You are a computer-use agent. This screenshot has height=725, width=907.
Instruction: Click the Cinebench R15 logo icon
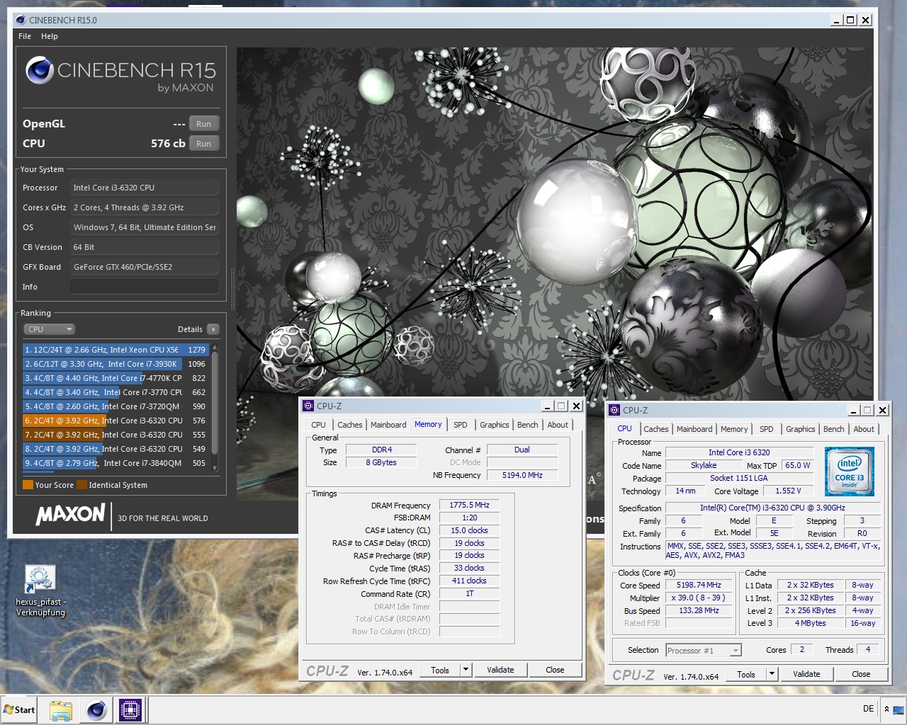[40, 71]
